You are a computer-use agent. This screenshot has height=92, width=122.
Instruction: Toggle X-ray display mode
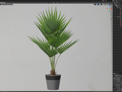[103, 4]
